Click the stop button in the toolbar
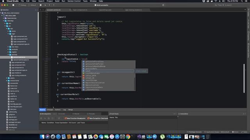 [x=13, y=5]
